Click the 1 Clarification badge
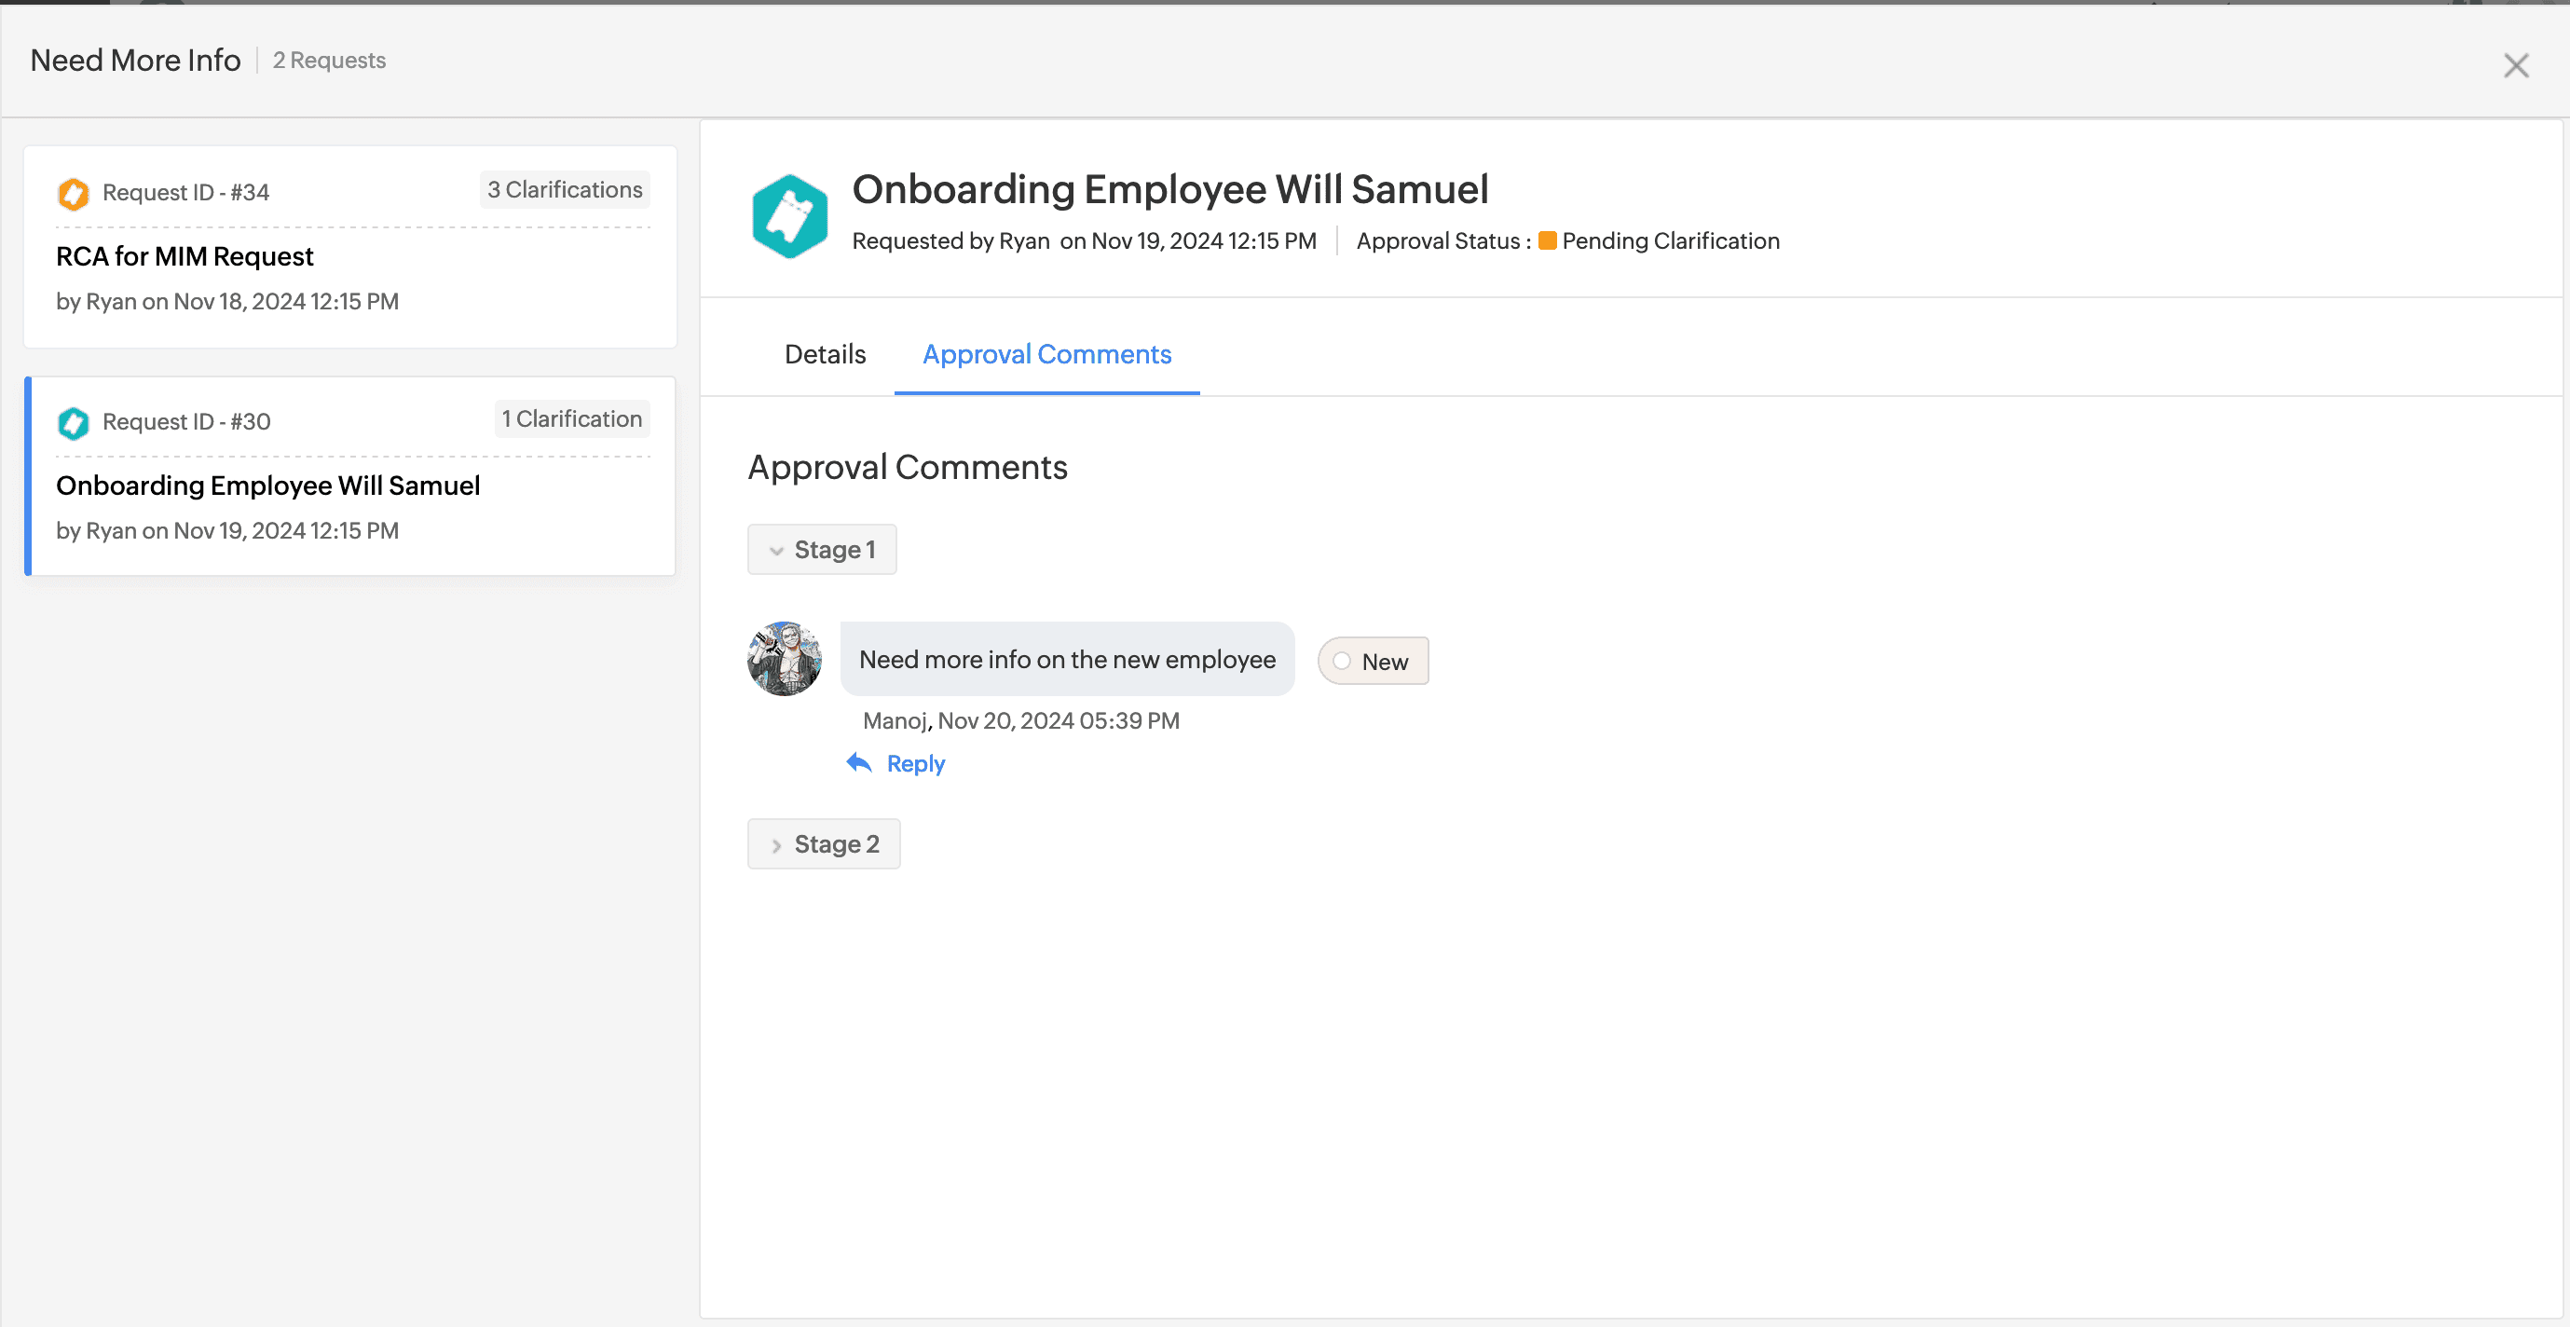 571,419
